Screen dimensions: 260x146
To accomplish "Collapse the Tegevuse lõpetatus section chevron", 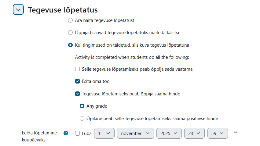I will 18,10.
